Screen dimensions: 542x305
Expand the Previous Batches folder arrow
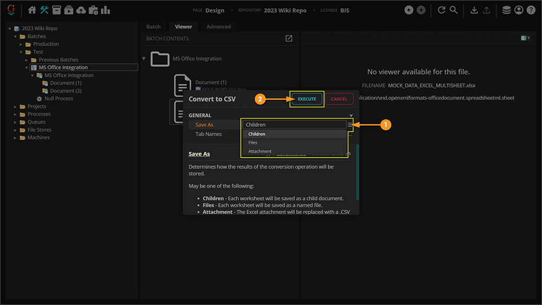(x=26, y=60)
